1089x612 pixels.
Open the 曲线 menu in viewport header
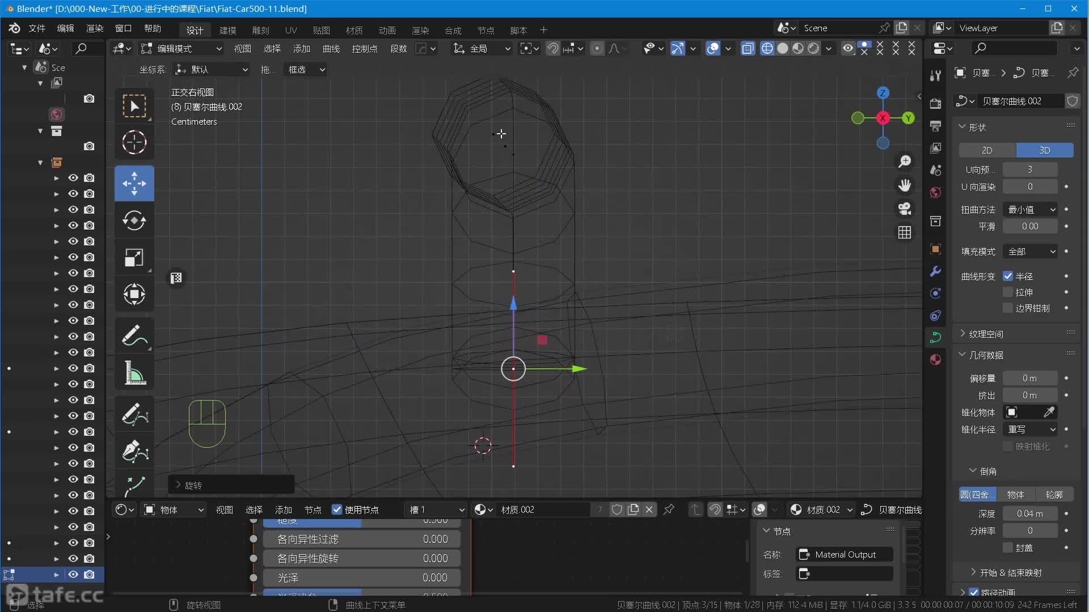[x=331, y=49]
